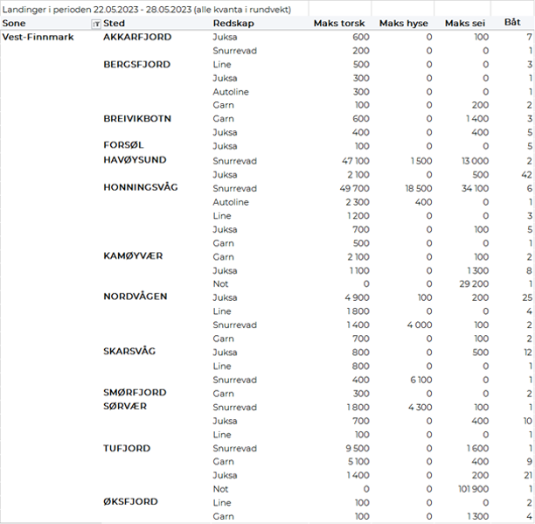Click the Redskap column header
This screenshot has height=524, width=535.
[233, 24]
